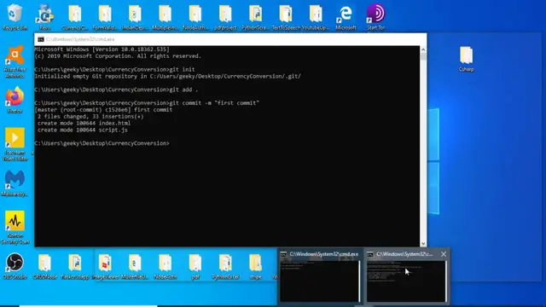Open the FormValid... folder icon
The height and width of the screenshot is (307, 546).
105,17
